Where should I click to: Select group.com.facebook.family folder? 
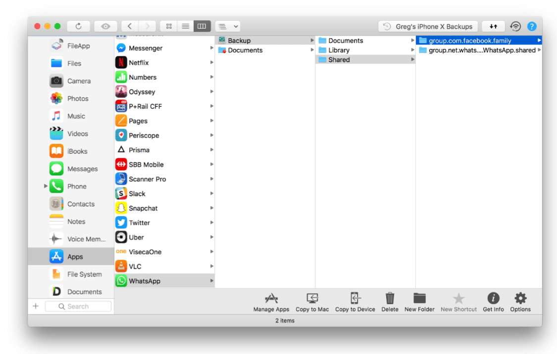(x=479, y=41)
